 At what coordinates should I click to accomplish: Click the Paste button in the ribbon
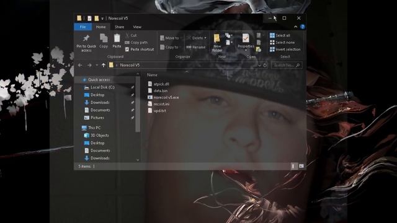click(x=117, y=41)
